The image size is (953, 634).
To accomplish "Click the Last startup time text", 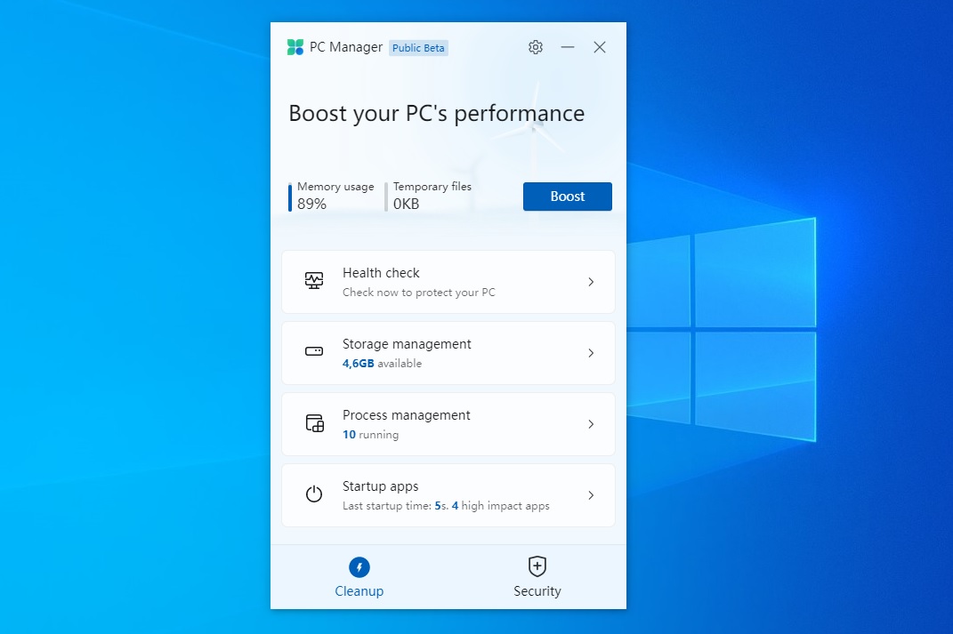I will coord(446,506).
